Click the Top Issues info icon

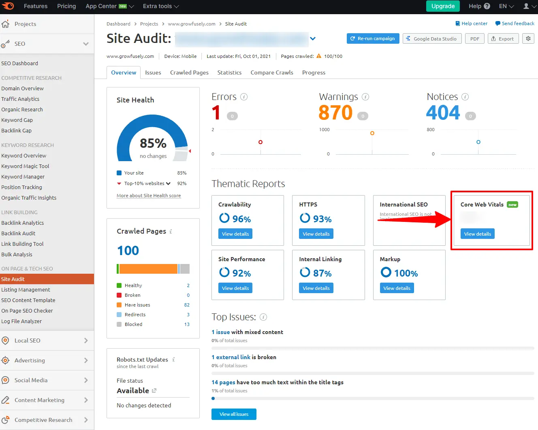click(x=263, y=317)
